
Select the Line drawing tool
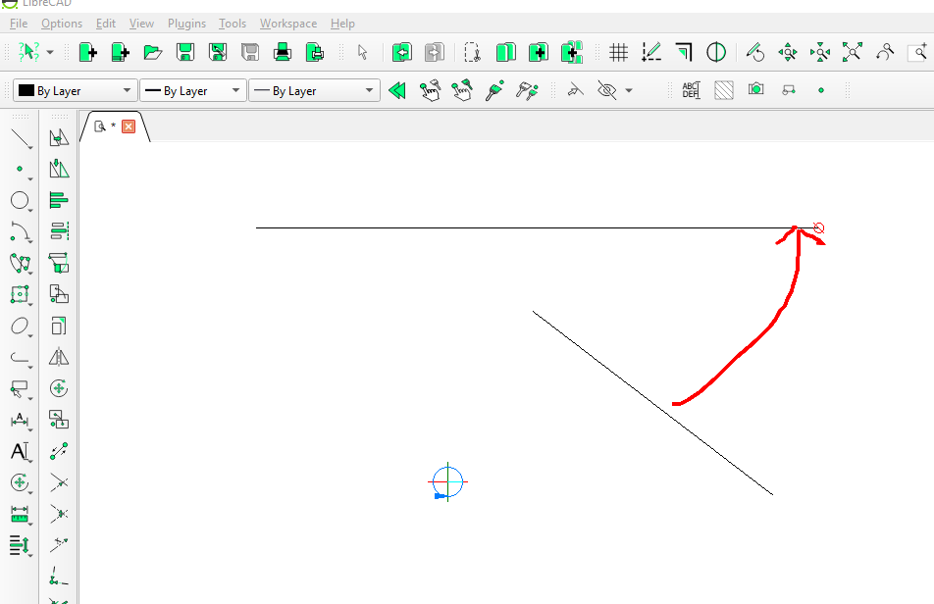click(20, 137)
